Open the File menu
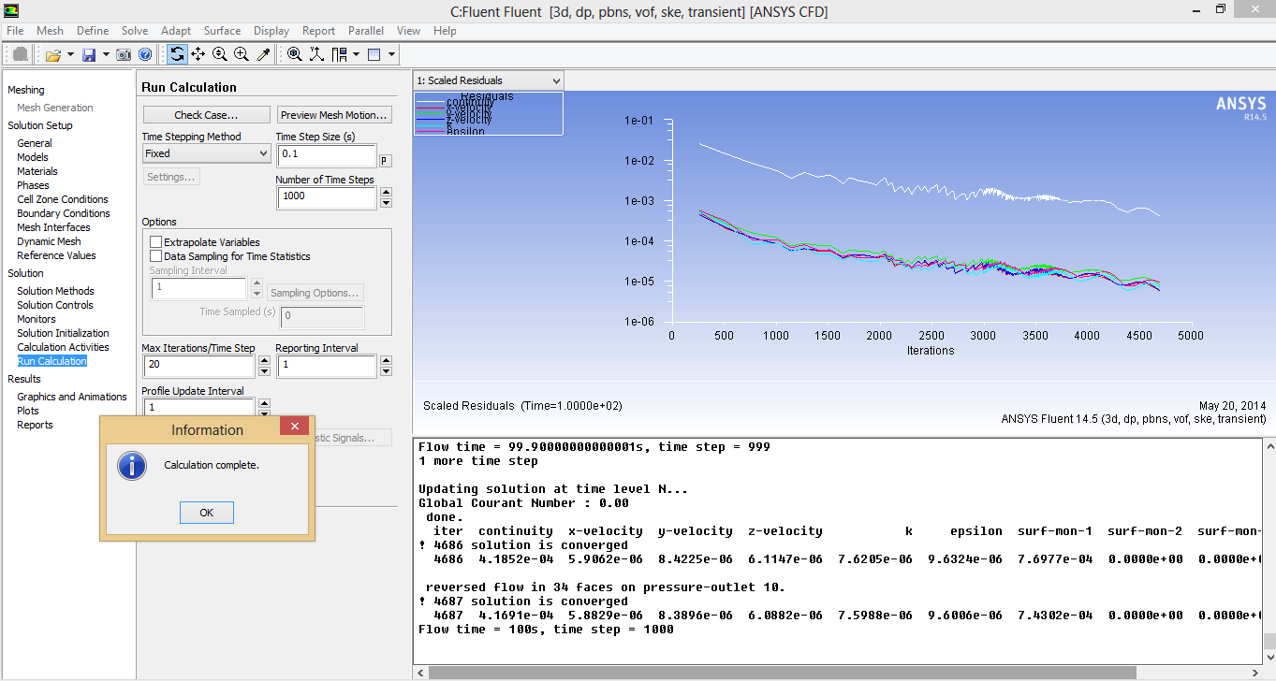Image resolution: width=1276 pixels, height=681 pixels. (x=15, y=31)
